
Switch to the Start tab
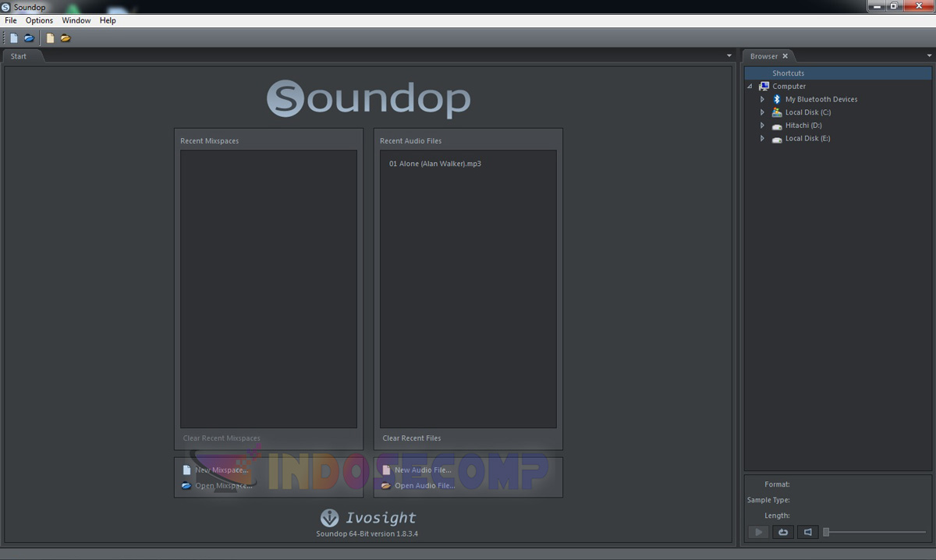pyautogui.click(x=19, y=55)
